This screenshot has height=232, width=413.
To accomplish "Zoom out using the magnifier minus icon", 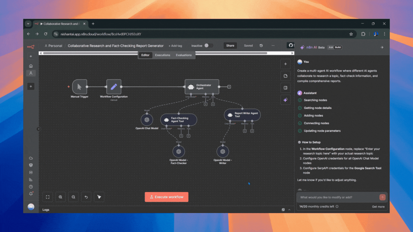I will pos(73,197).
